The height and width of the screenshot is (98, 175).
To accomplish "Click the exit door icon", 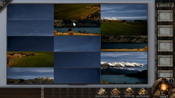I will [3, 4].
